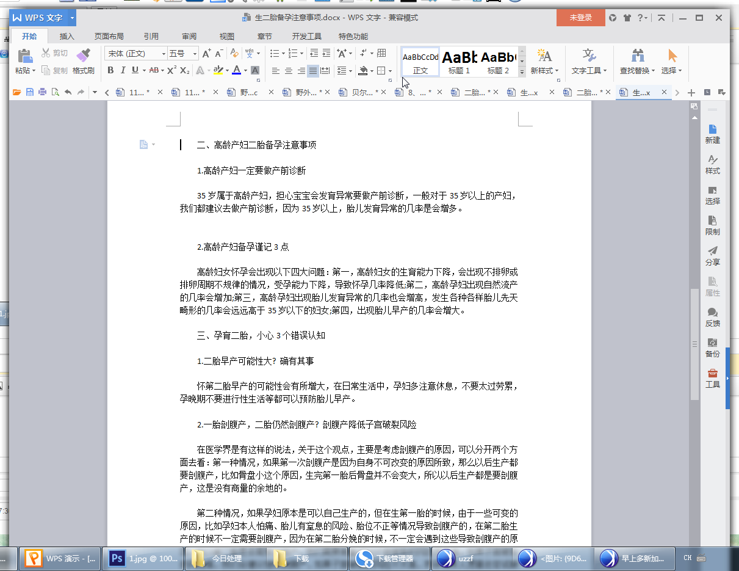The image size is (739, 571).
Task: Open the Share (分享) sidebar panel
Action: click(x=712, y=255)
